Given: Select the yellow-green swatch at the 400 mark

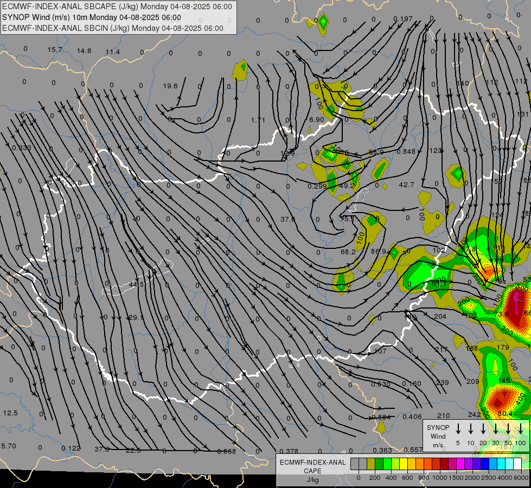Looking at the screenshot, I should pos(395,464).
